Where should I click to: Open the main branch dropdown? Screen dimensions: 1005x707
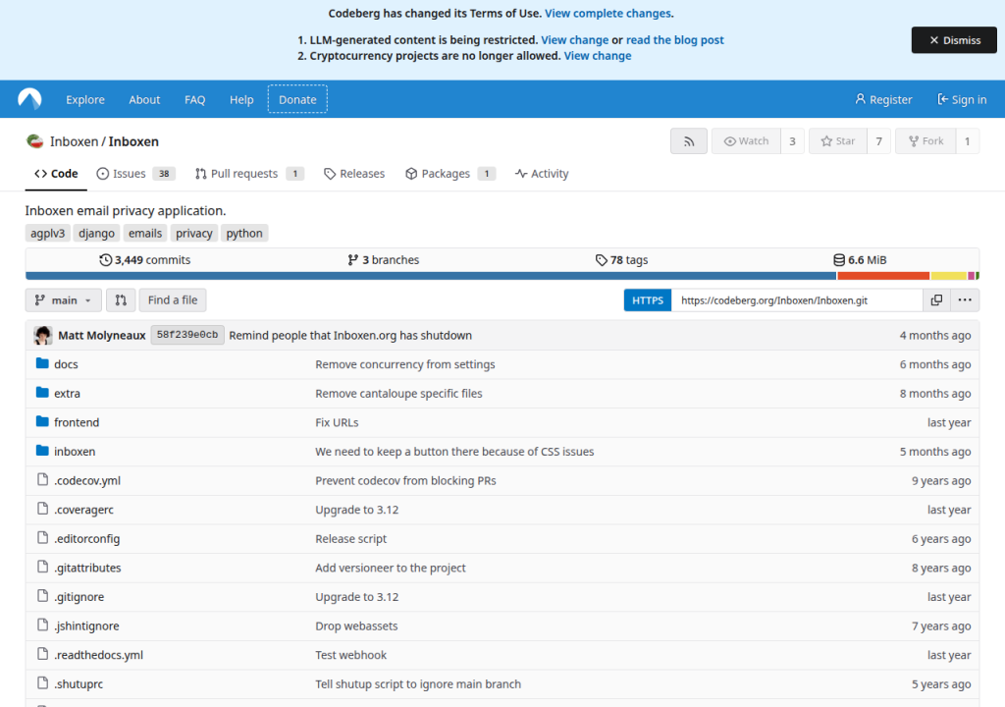click(64, 300)
